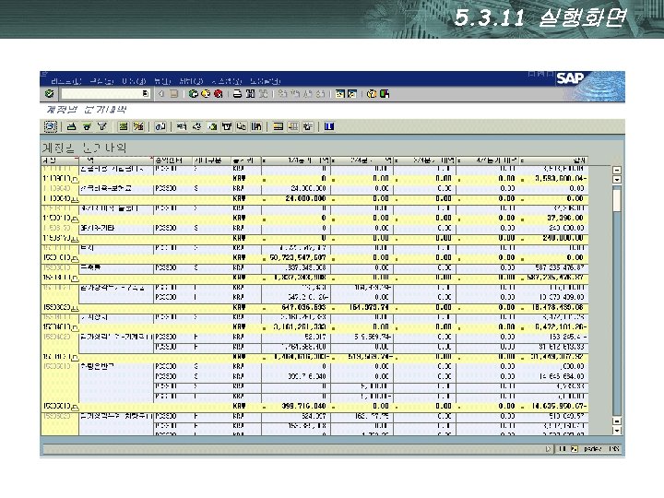Image resolution: width=664 pixels, height=498 pixels.
Task: Open the 이동 (Goto) menu
Action: tap(134, 81)
